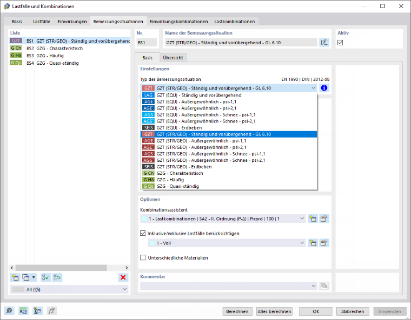Uncheck Inklusive/exklusive Lastfälle berücksichtigen

coord(143,233)
